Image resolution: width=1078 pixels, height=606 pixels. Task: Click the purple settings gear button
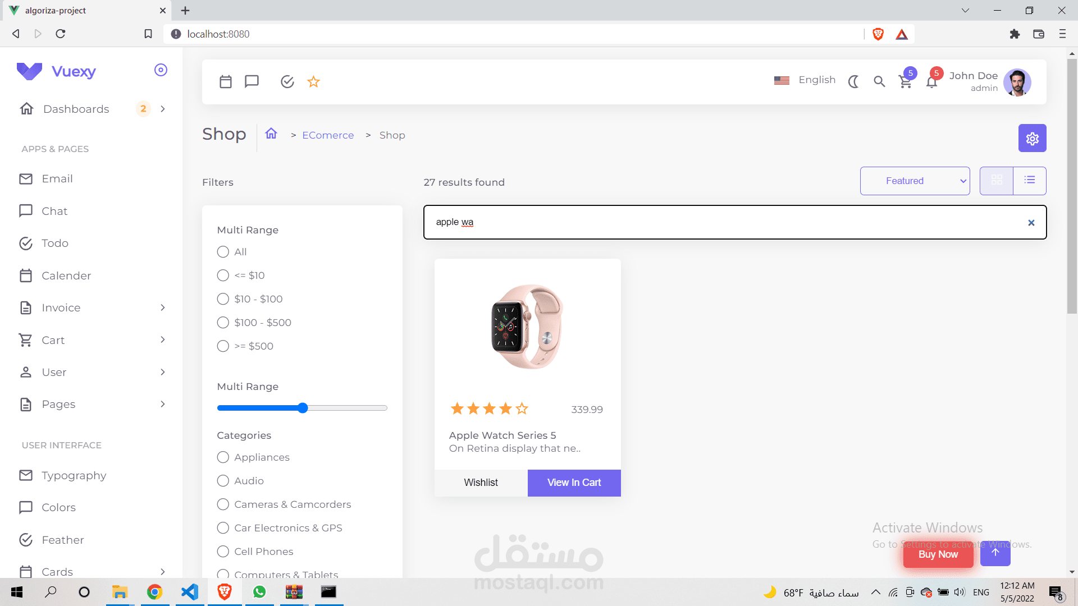click(1032, 138)
